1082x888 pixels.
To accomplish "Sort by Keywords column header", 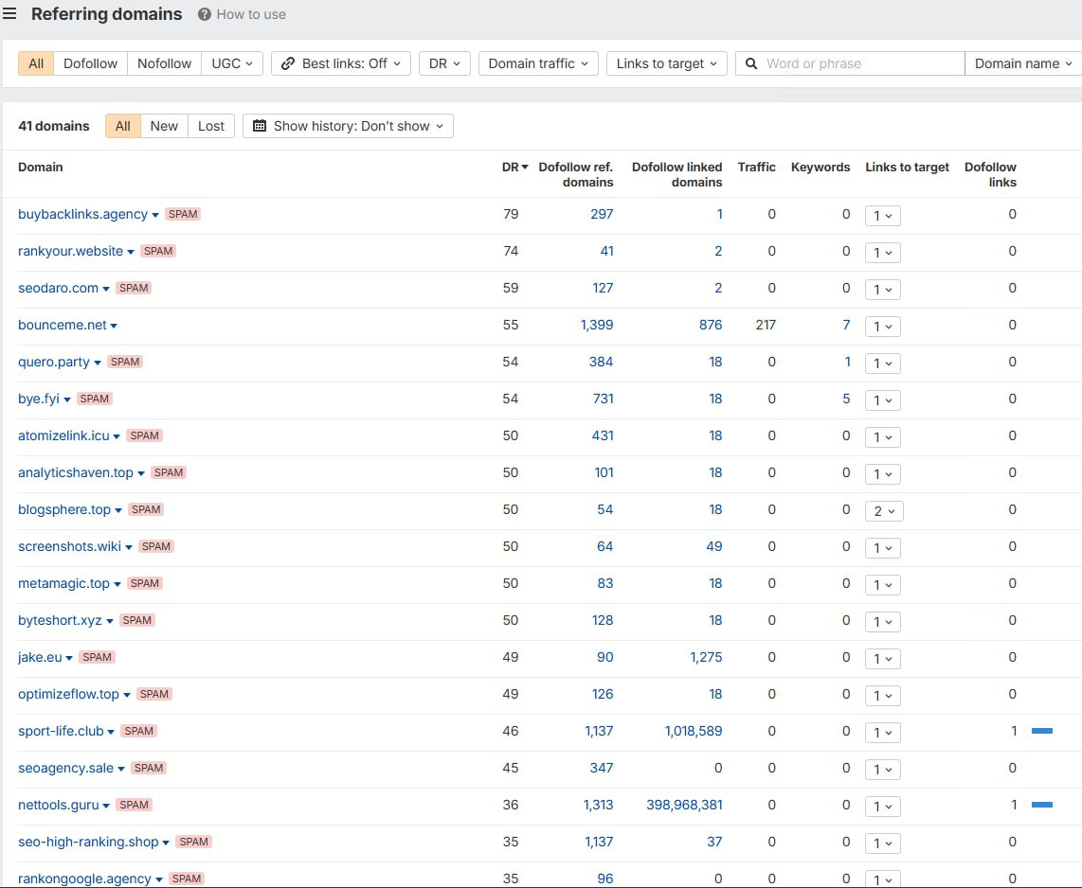I will (821, 167).
